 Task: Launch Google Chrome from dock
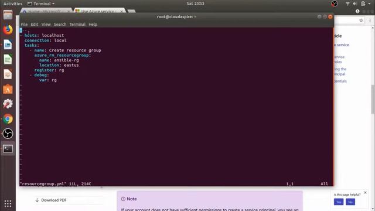pos(8,119)
